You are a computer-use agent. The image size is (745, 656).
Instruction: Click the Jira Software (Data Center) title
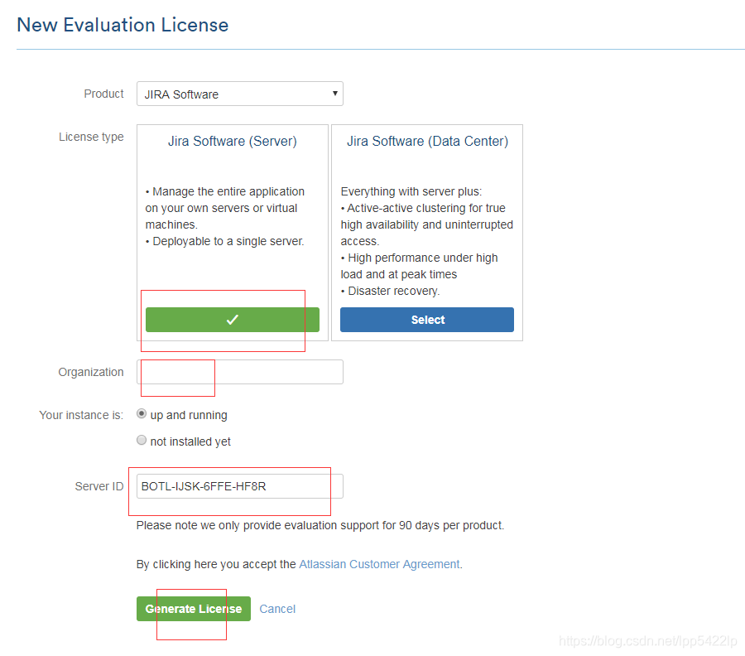(427, 141)
